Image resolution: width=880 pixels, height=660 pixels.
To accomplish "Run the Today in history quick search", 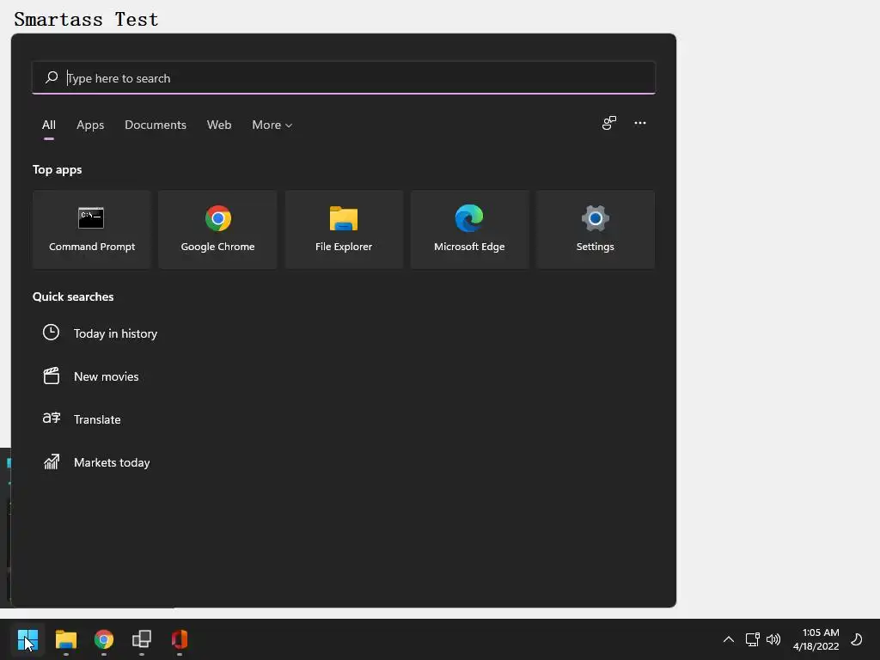I will [115, 333].
